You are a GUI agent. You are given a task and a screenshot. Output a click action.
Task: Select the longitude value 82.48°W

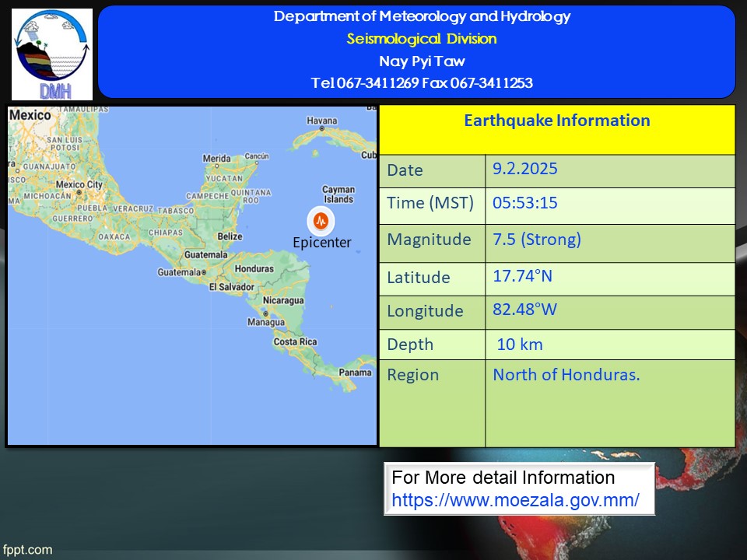[524, 310]
